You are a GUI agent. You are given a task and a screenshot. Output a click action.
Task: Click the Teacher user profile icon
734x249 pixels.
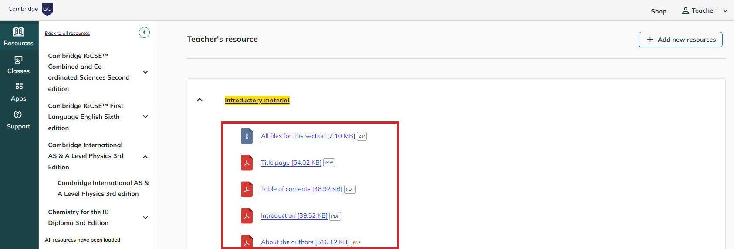click(686, 11)
